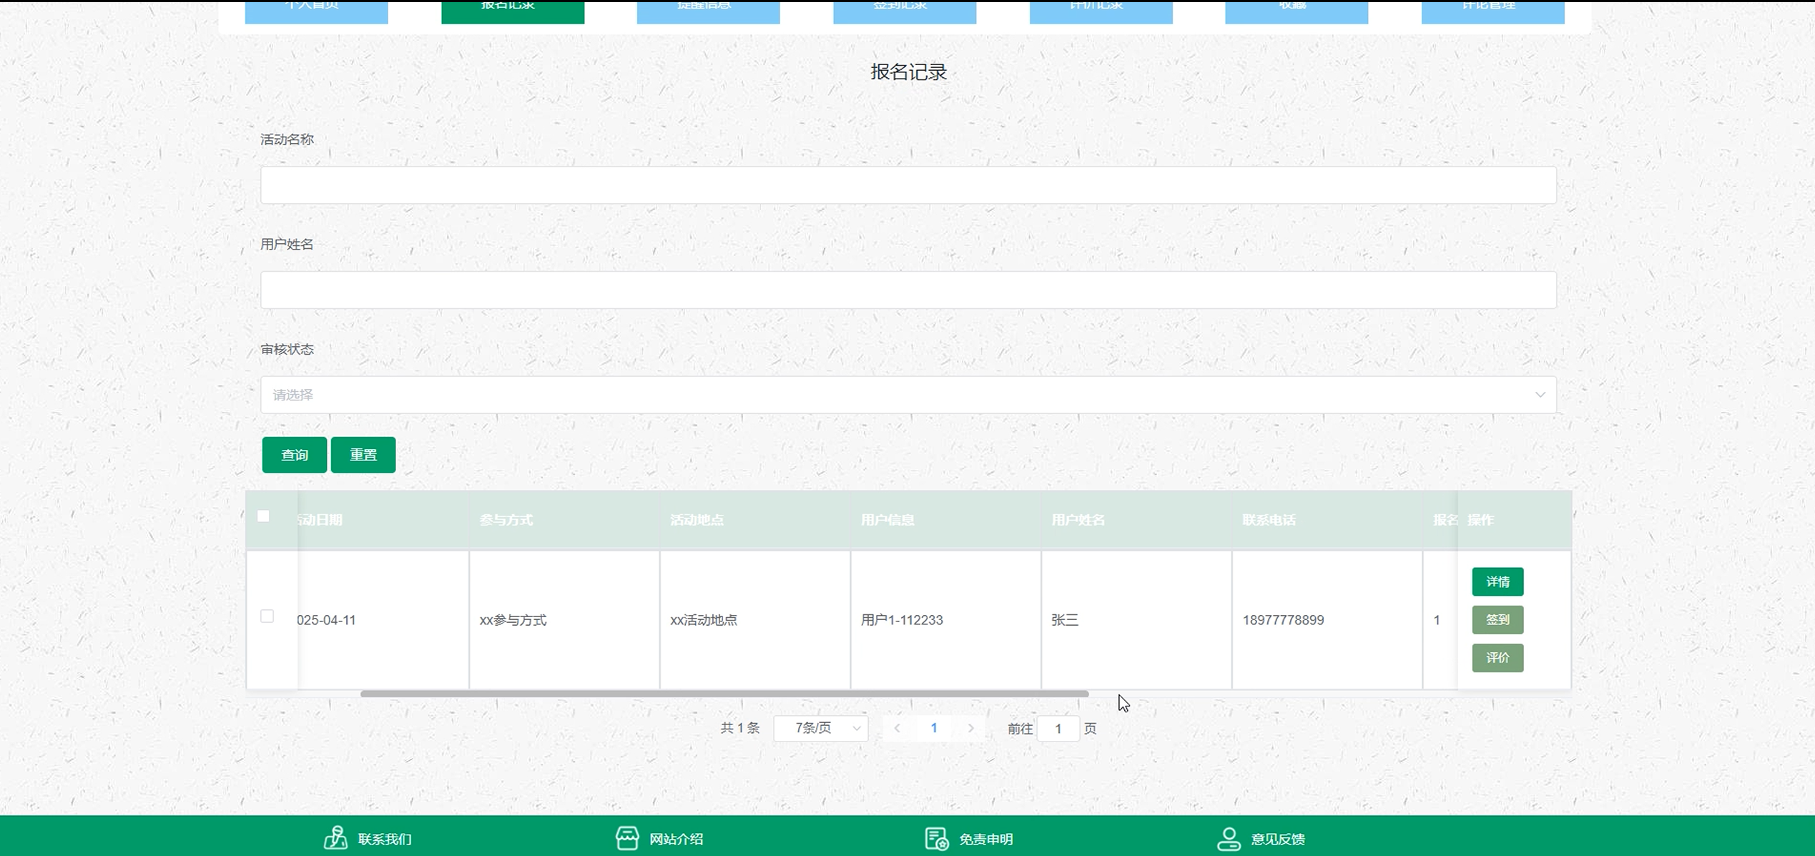Screen dimensions: 1815x856
Task: Open 详情 for 张三's registration
Action: point(1497,581)
